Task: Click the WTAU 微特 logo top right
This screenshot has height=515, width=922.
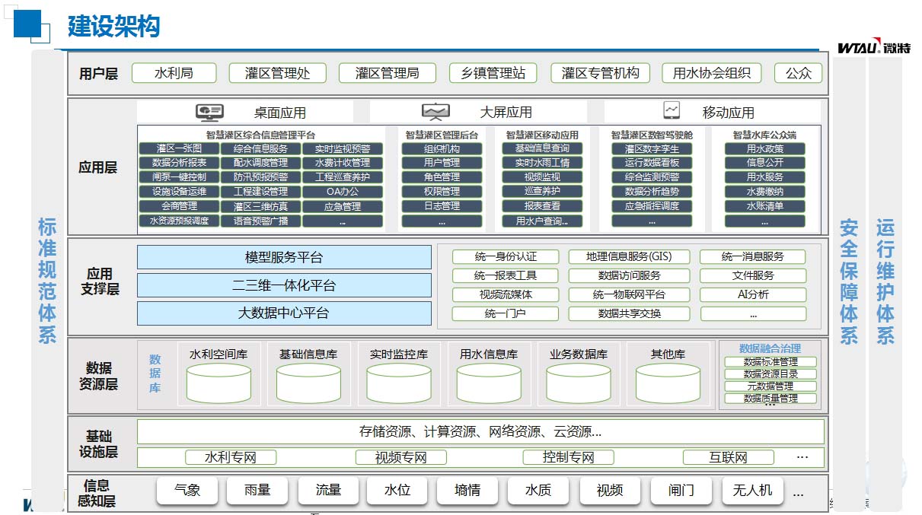Action: point(875,45)
